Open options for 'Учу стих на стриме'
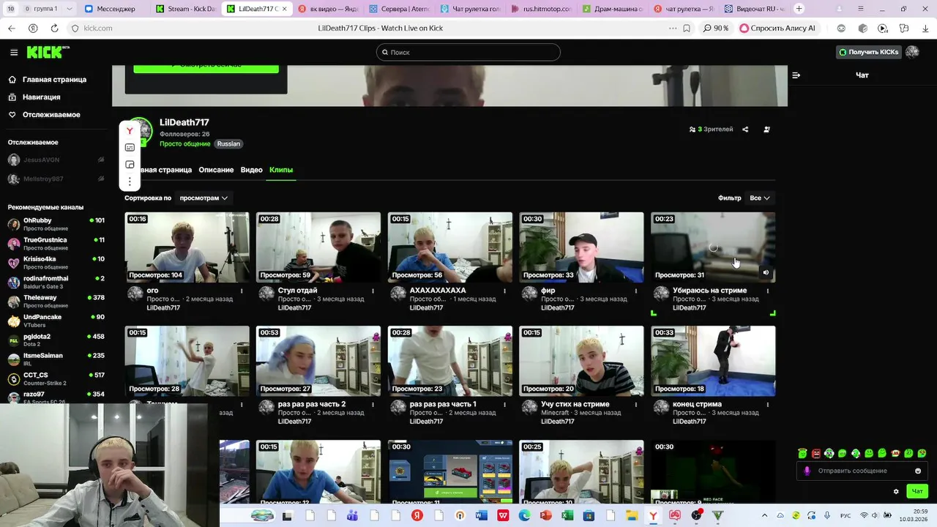 point(636,405)
